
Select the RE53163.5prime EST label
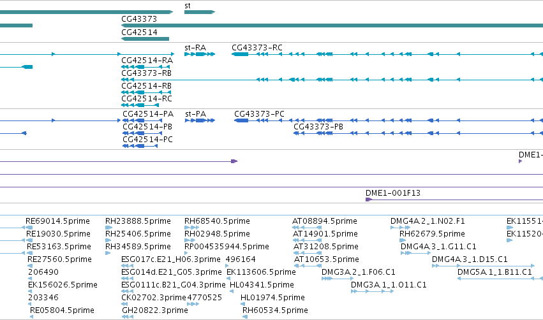[59, 247]
